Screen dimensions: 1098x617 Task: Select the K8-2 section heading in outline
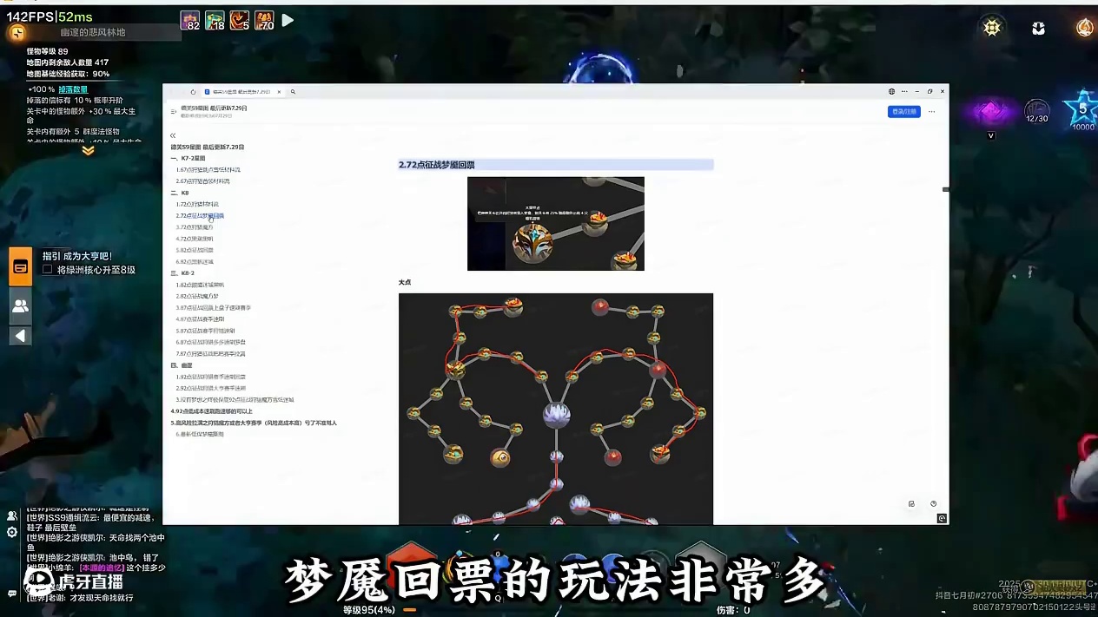click(x=187, y=272)
